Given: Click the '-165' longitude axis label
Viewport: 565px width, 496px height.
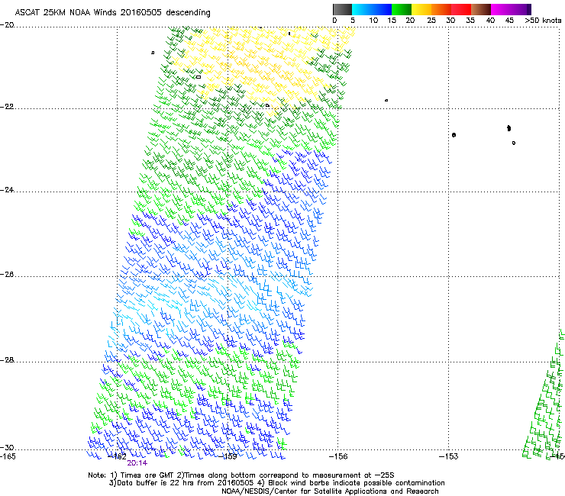Looking at the screenshot, I should click(8, 456).
